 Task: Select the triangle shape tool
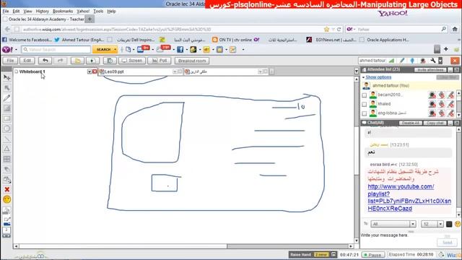pyautogui.click(x=7, y=149)
